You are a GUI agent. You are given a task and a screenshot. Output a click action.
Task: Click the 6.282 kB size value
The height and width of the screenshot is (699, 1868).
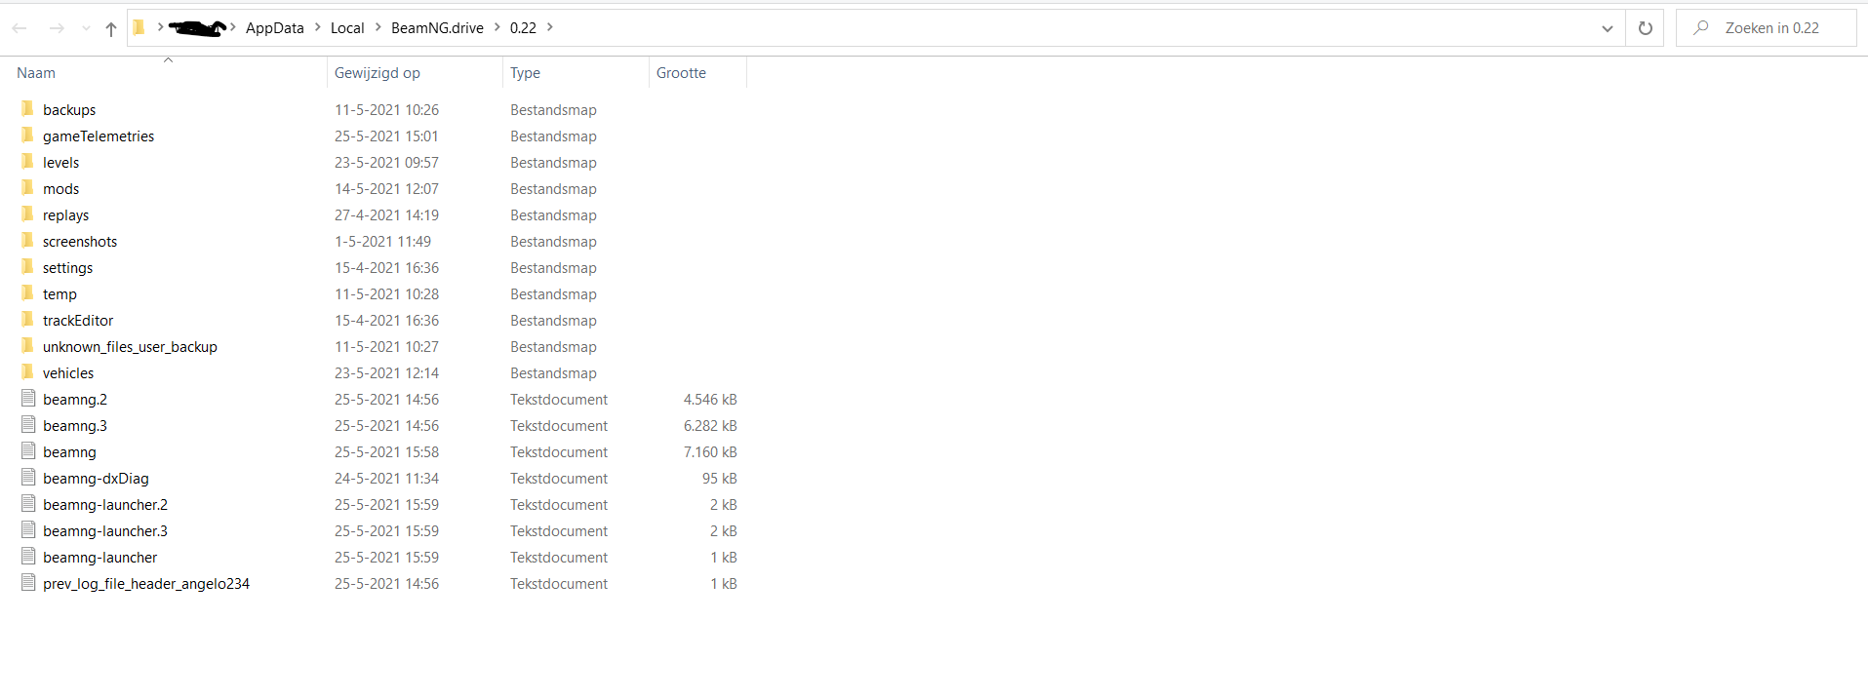tap(710, 426)
